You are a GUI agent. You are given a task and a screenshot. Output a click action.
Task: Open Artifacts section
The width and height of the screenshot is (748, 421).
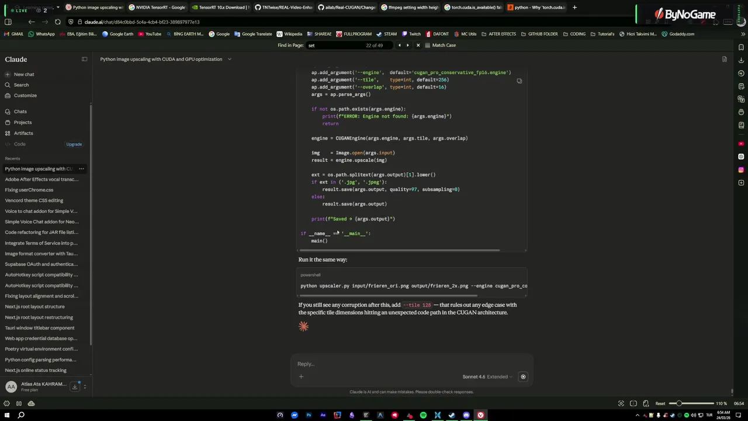(x=19, y=133)
